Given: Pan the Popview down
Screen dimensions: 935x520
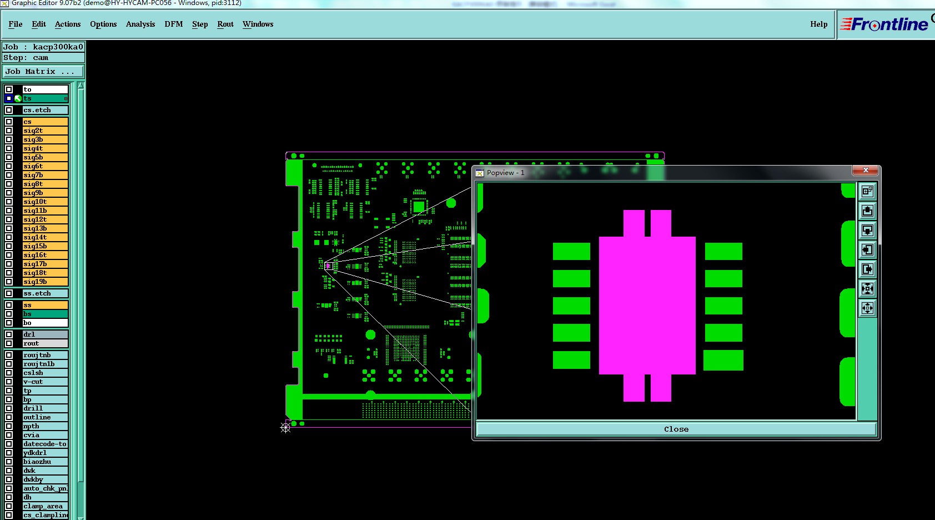Looking at the screenshot, I should (867, 231).
